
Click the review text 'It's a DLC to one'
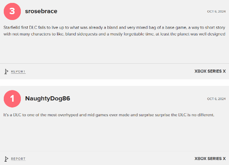point(109,115)
